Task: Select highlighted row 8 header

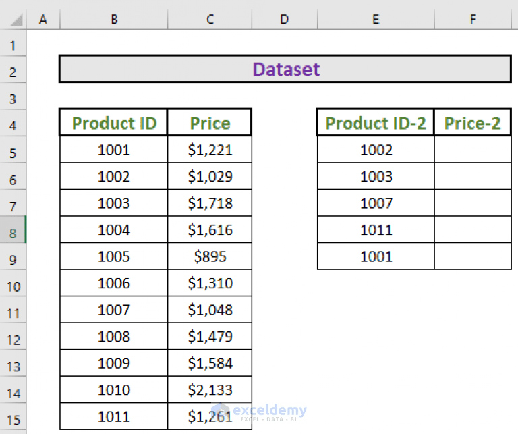Action: click(x=13, y=229)
